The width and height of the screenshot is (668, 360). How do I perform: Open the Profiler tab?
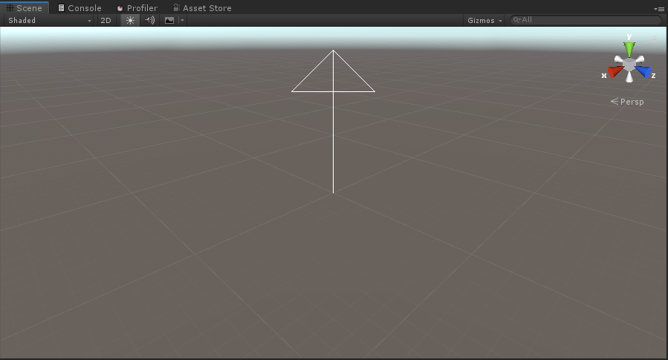(x=137, y=7)
